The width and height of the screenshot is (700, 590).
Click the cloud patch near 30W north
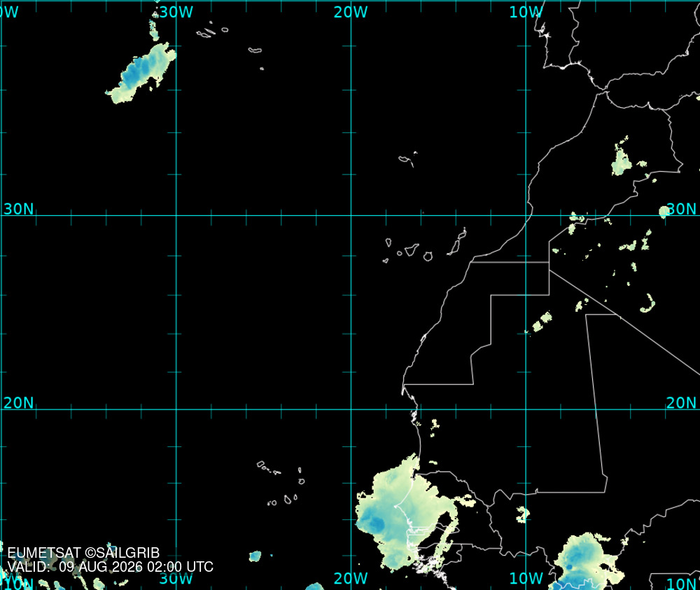tap(141, 73)
